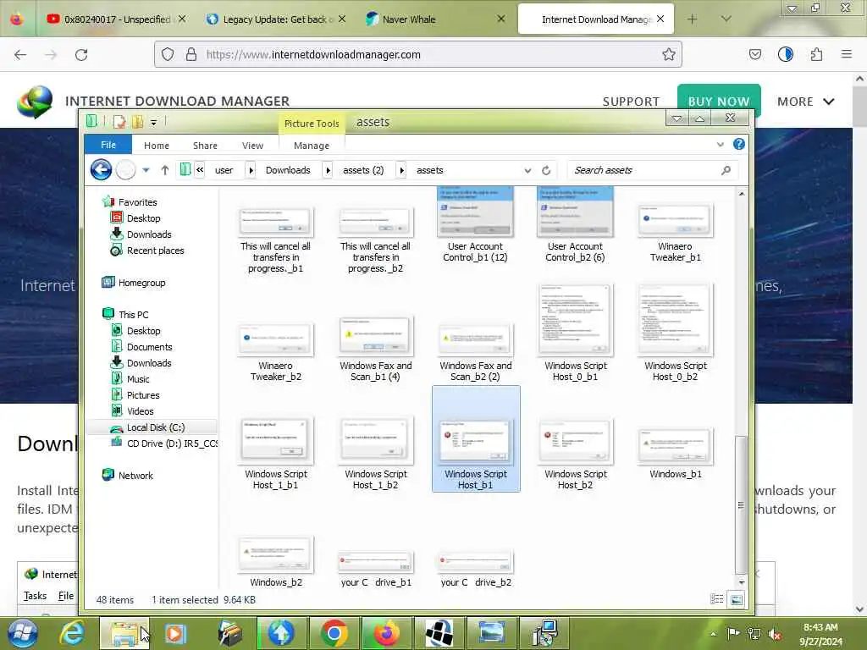
Task: Switch to the Share ribbon tab
Action: click(205, 146)
